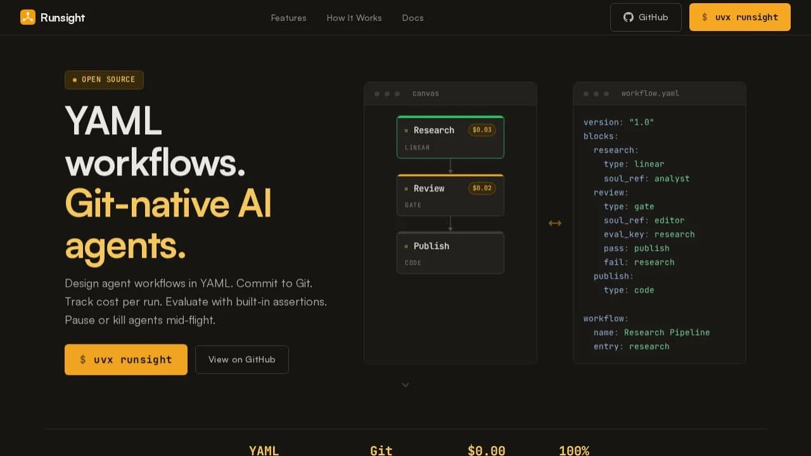This screenshot has width=811, height=456.
Task: Click the workflow: line in the YAML
Action: (606, 319)
